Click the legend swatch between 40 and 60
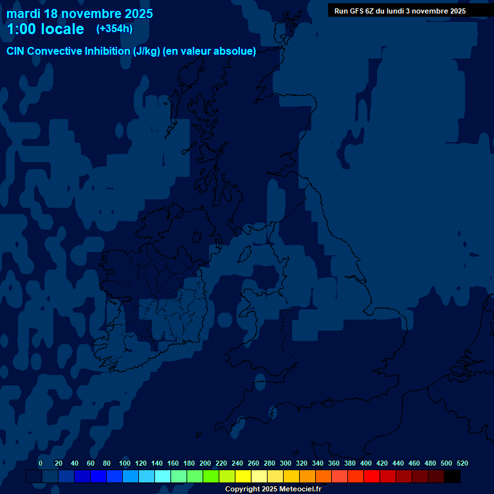494x494 pixels. pos(82,476)
